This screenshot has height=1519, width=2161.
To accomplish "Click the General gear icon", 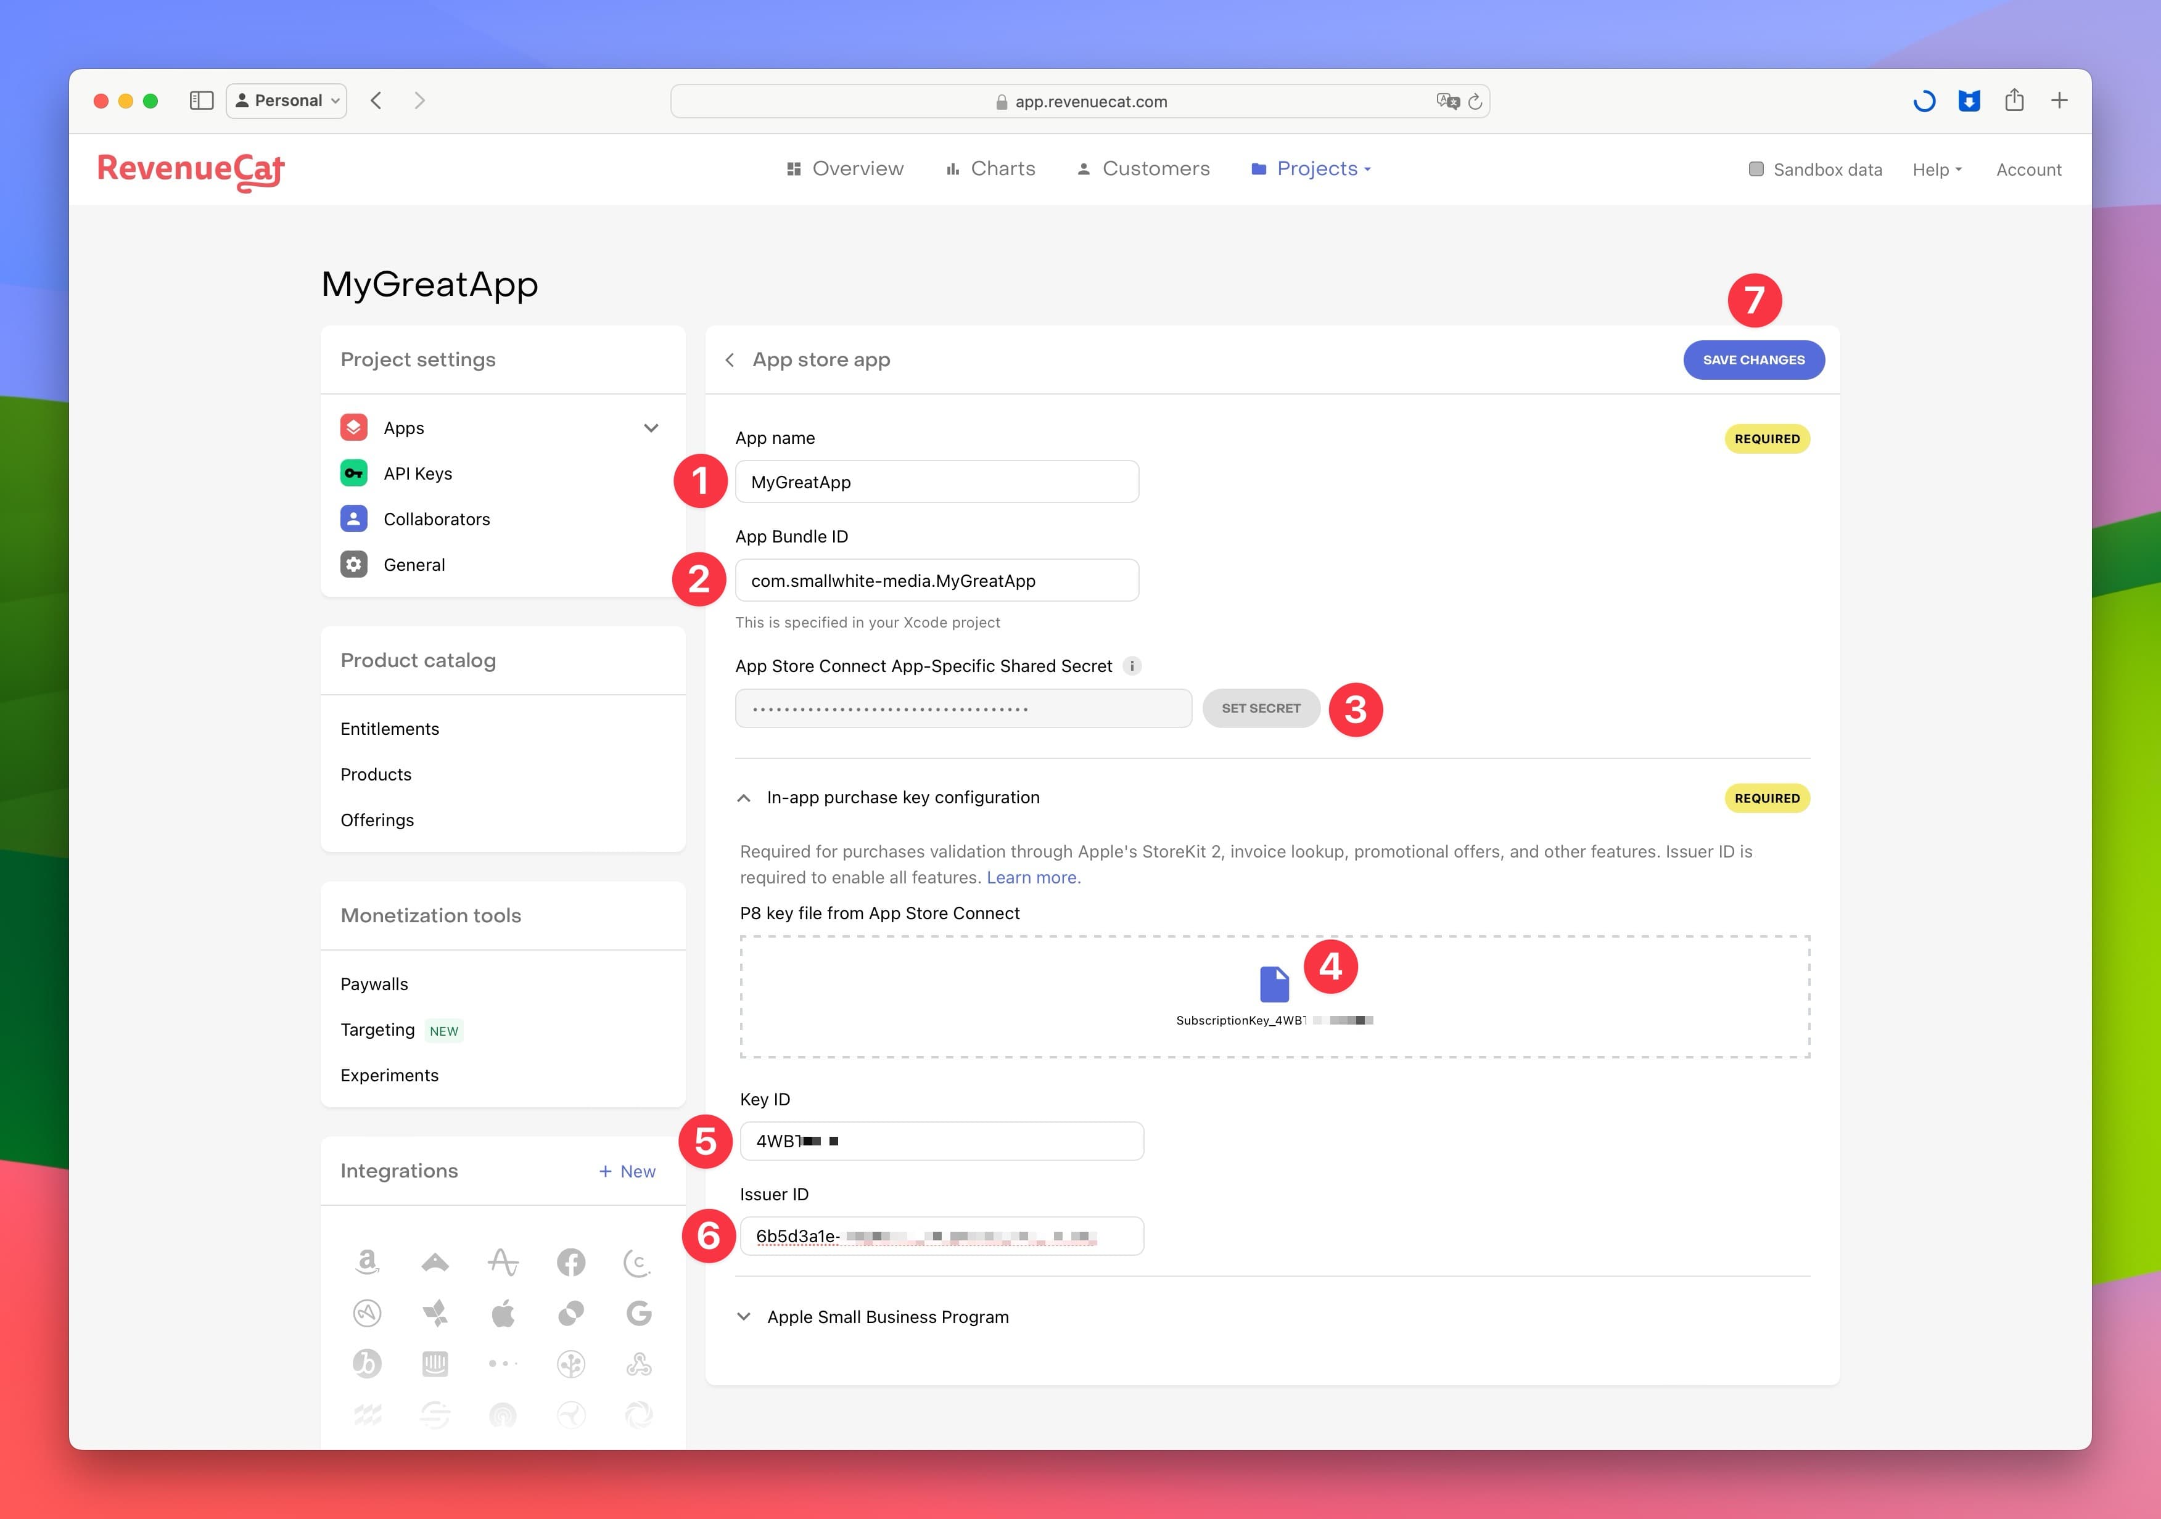I will (x=354, y=564).
